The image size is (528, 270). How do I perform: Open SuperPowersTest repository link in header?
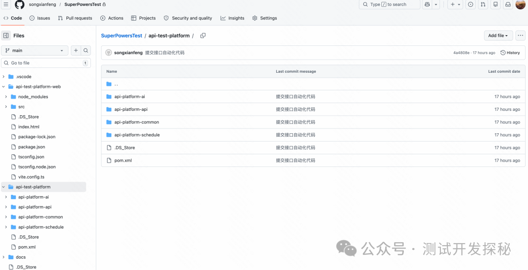[83, 4]
